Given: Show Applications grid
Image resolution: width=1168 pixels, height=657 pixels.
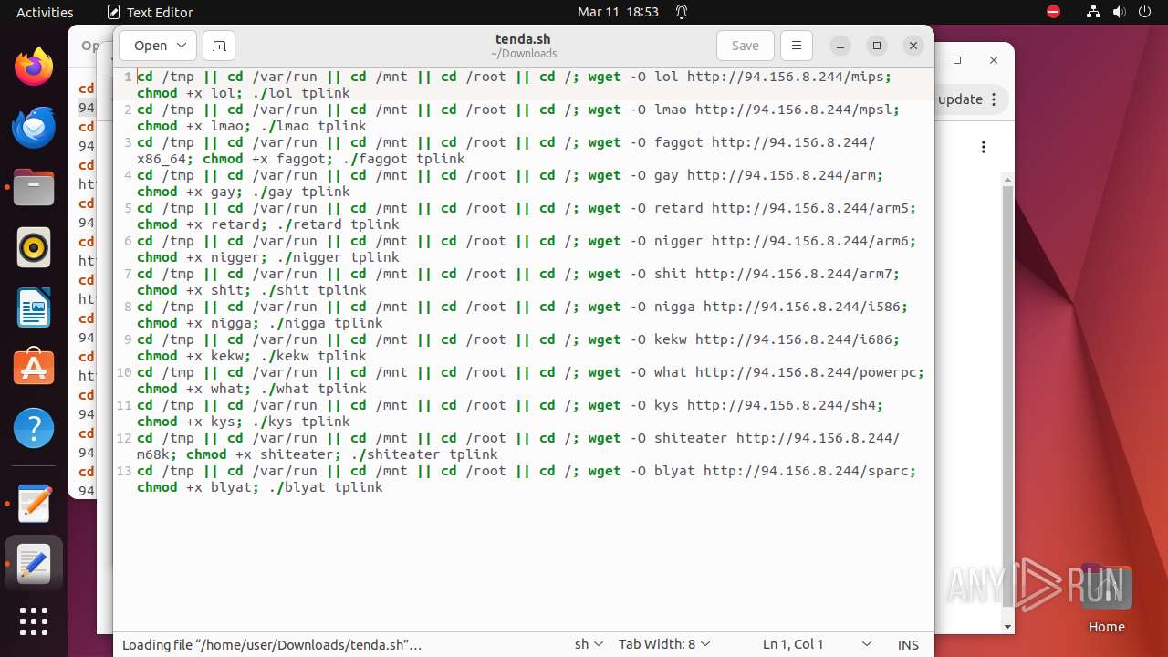Looking at the screenshot, I should click(34, 620).
